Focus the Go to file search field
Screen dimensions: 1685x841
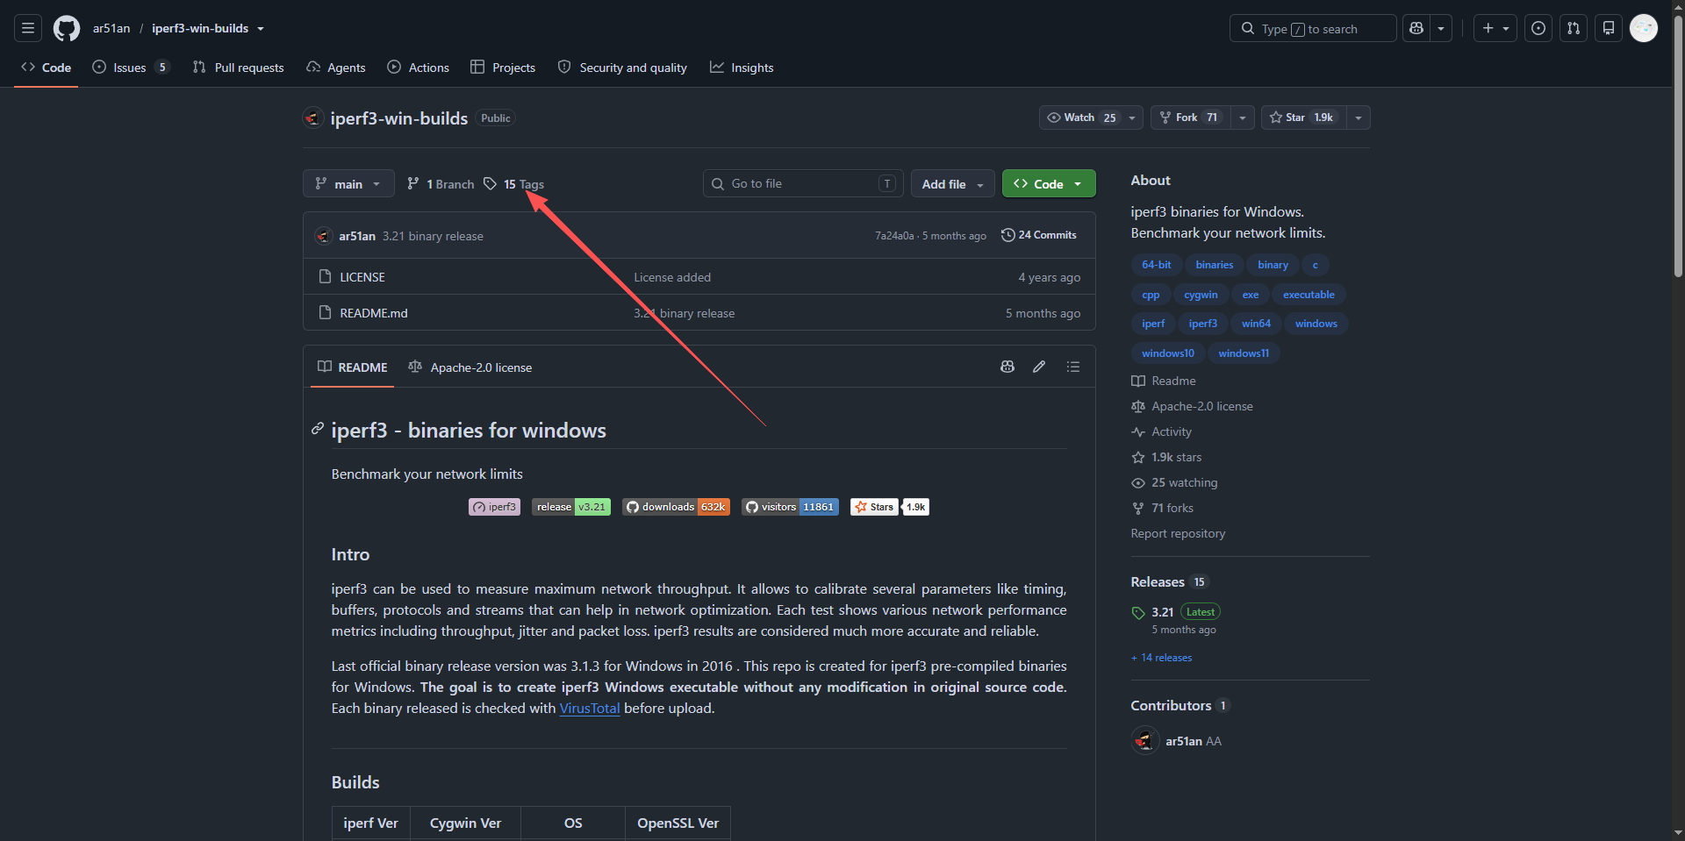[x=802, y=183]
